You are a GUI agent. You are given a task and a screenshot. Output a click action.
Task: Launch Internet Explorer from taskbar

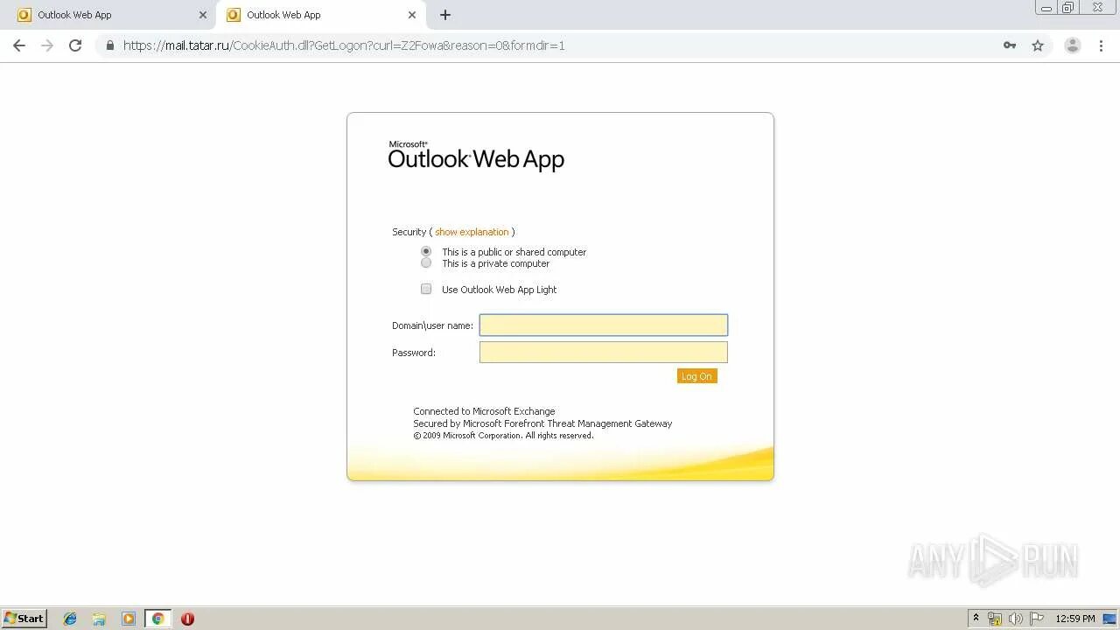(70, 619)
